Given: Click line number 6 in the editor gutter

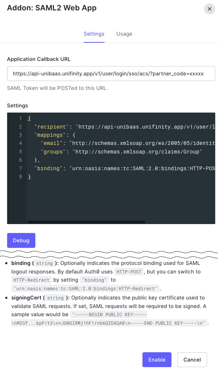Looking at the screenshot, I should [20, 160].
